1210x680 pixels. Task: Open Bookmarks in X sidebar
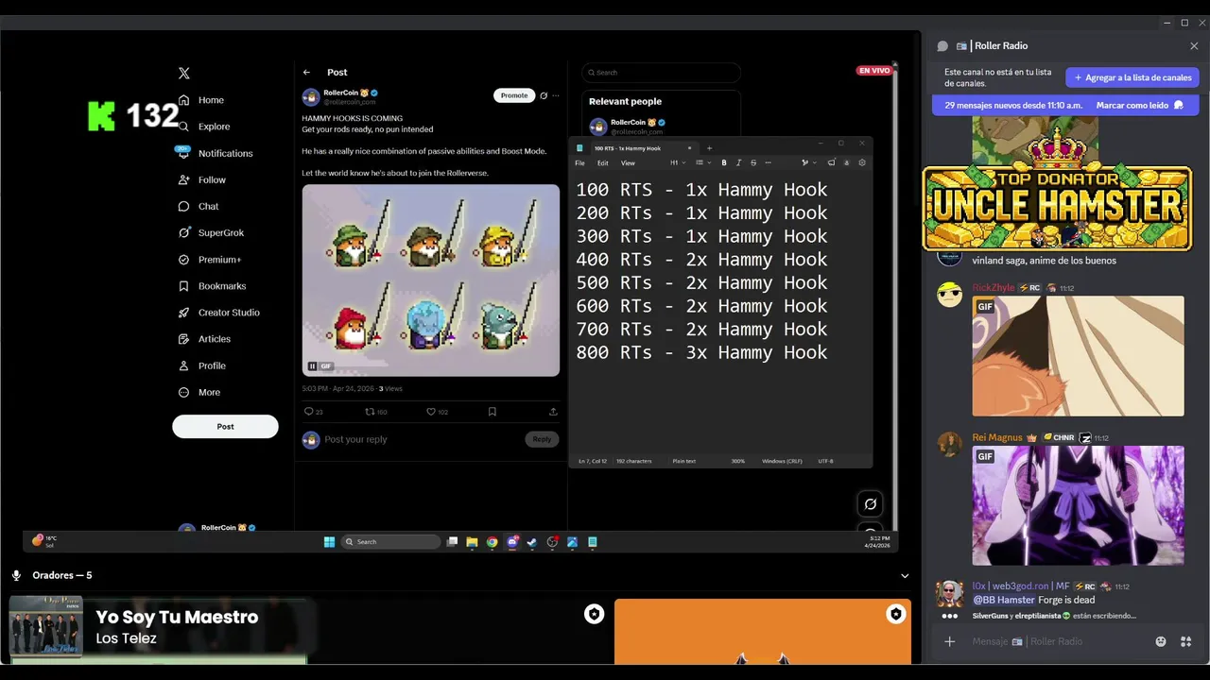coord(212,286)
